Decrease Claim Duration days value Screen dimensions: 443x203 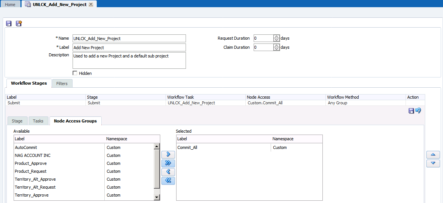[x=276, y=49]
